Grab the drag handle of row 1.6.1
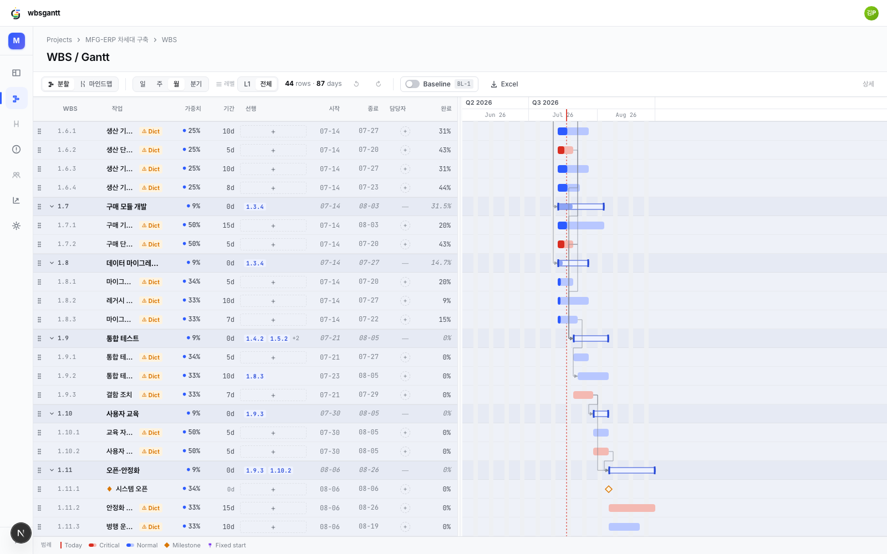The height and width of the screenshot is (554, 887). [39, 131]
